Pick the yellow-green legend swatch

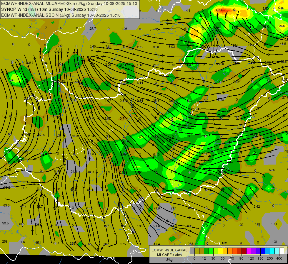click(x=216, y=251)
